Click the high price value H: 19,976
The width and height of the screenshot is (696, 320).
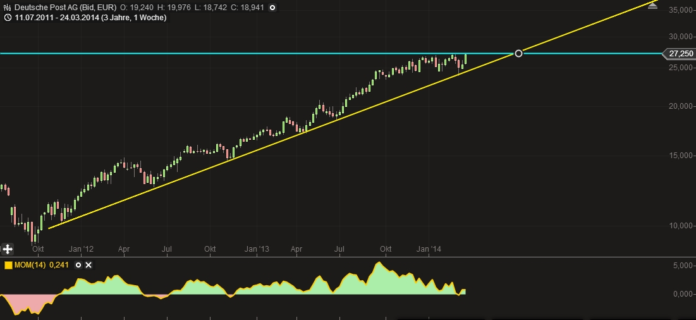(x=174, y=8)
